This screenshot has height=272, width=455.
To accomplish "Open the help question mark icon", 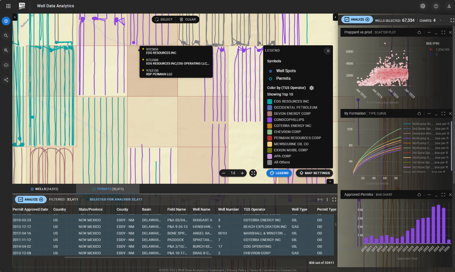I will (436, 6).
